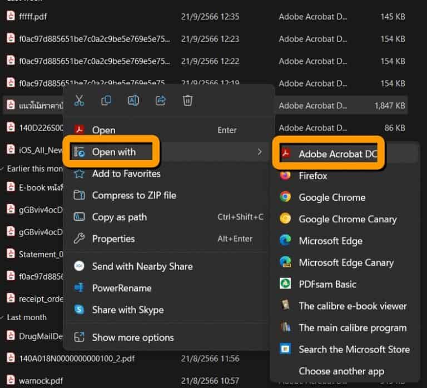Screen dimensions: 427x388
Task: Click Choose another app
Action: 345,371
